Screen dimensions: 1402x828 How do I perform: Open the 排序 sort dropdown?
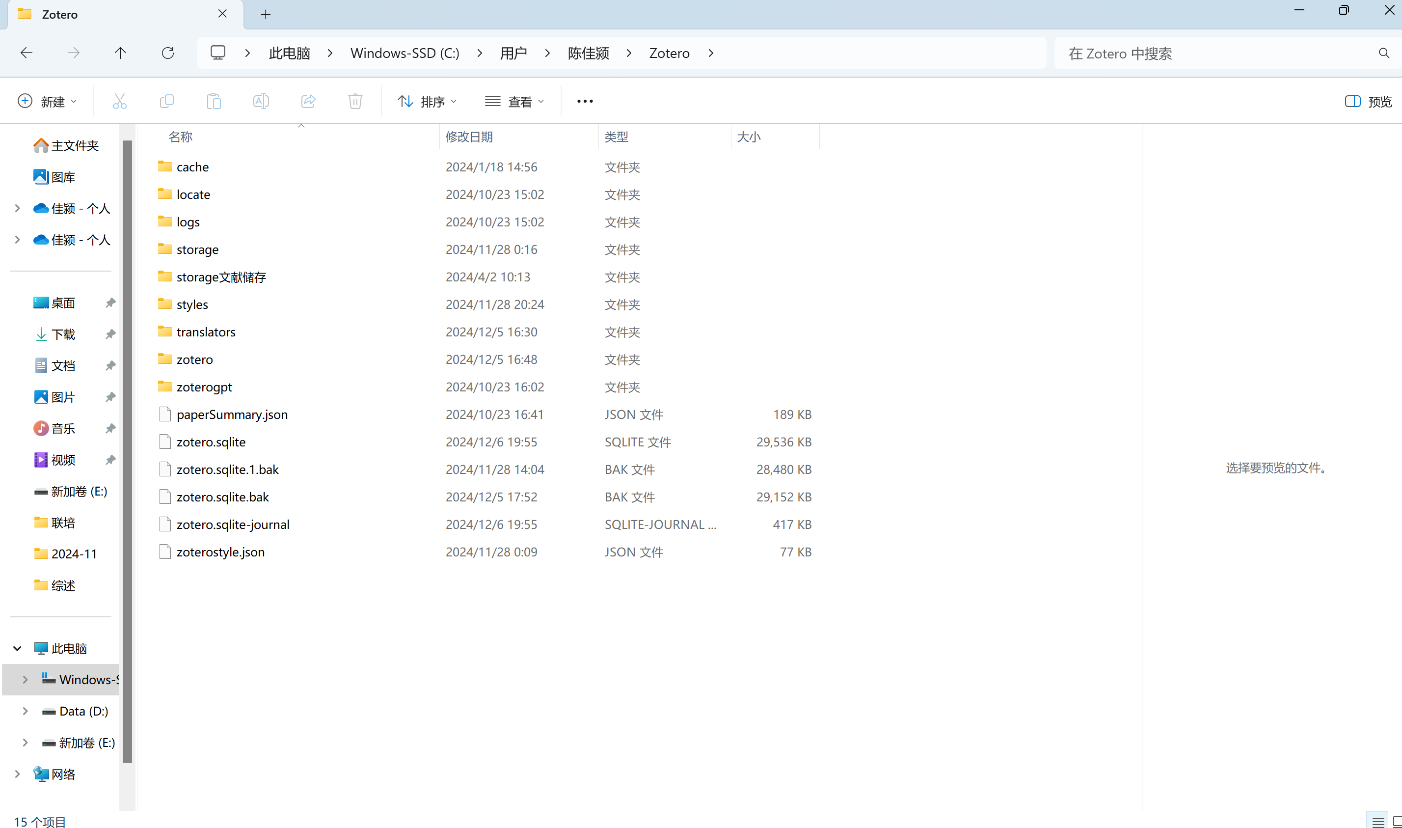[x=427, y=102]
